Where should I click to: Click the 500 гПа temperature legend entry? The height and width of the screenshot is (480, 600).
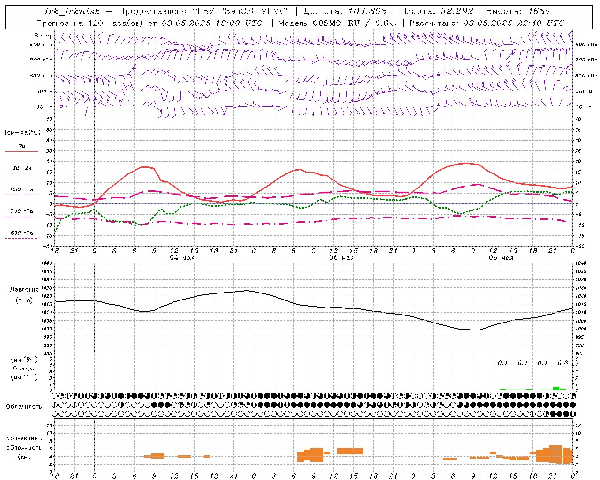click(22, 233)
